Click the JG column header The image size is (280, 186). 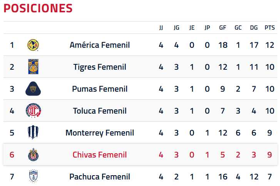point(176,28)
